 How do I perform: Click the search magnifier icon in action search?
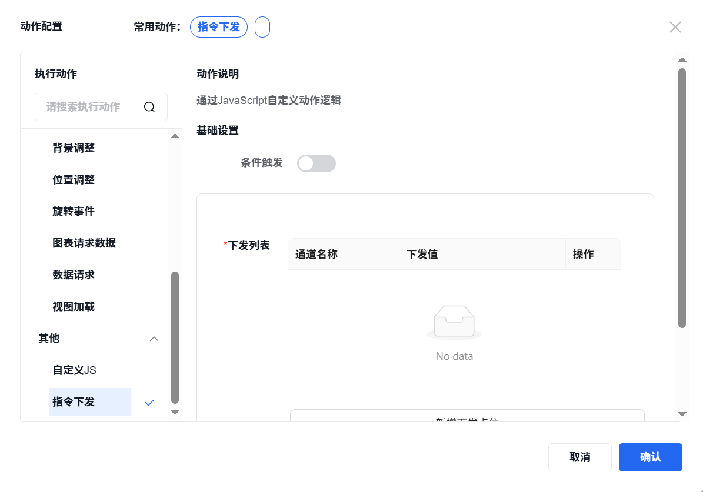[x=149, y=106]
